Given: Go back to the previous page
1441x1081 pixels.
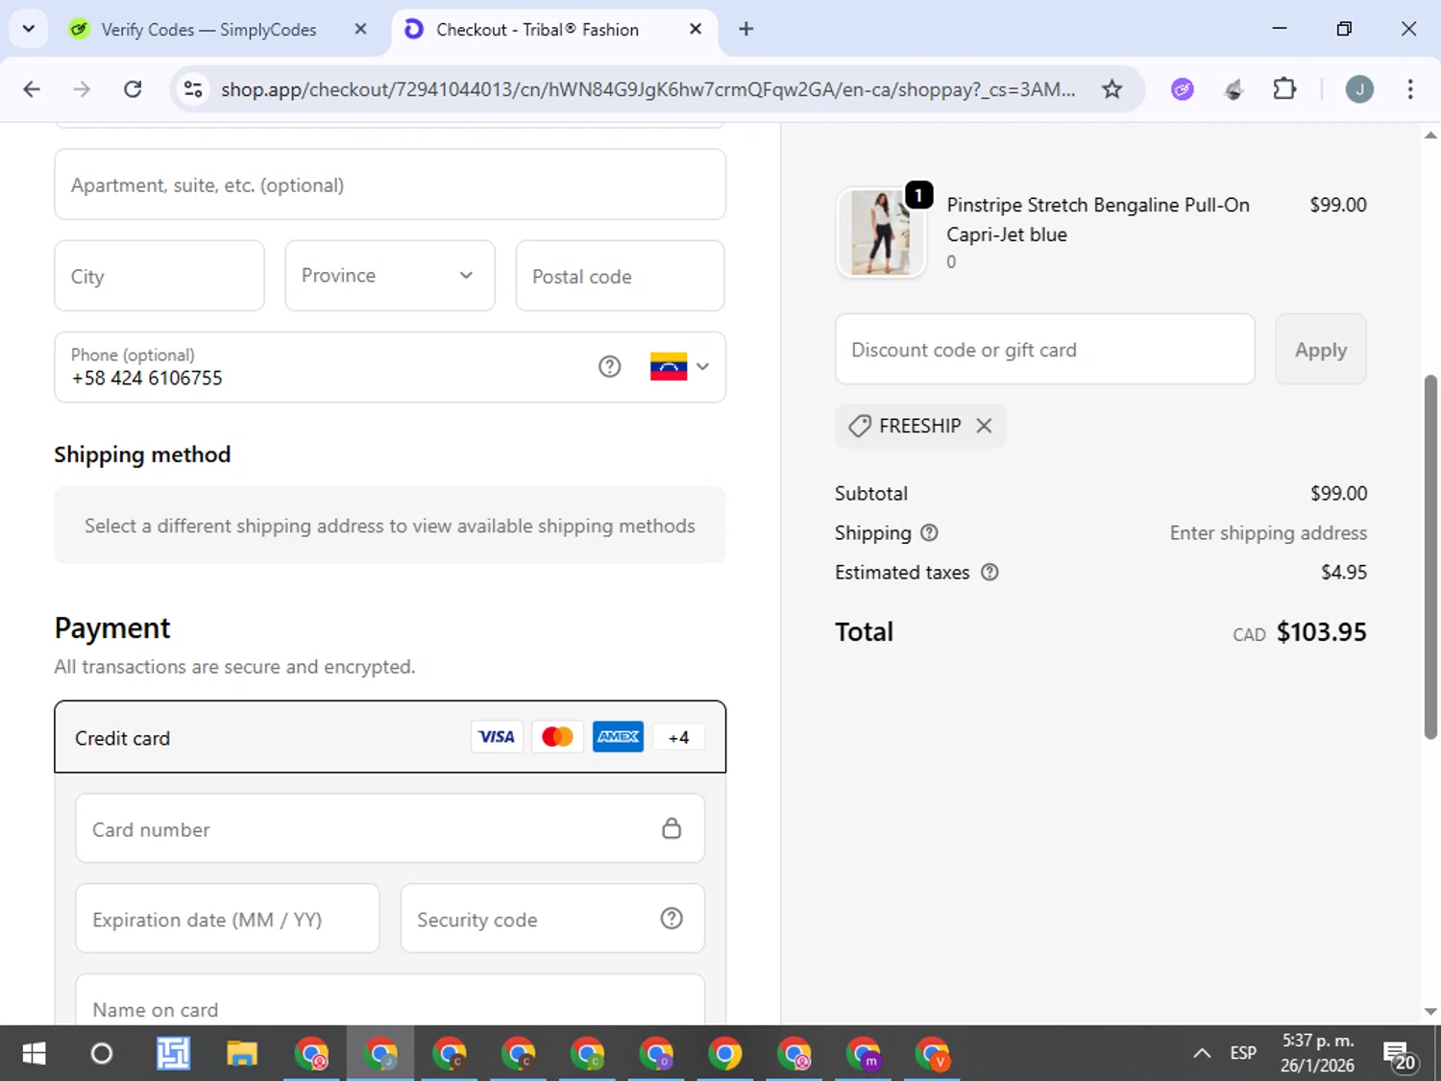Looking at the screenshot, I should [x=32, y=89].
